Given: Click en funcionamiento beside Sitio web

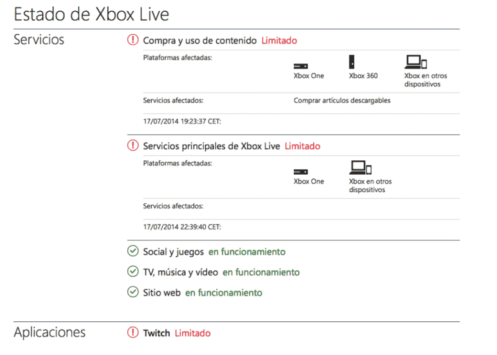Looking at the screenshot, I should tap(224, 292).
